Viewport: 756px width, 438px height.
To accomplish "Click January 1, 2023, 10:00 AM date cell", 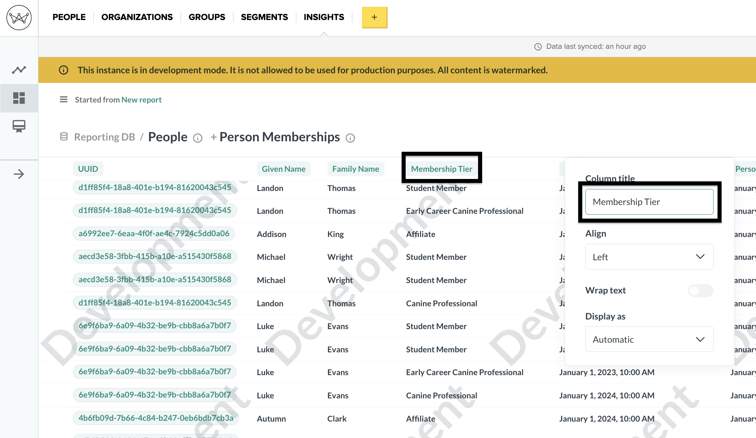I will (x=607, y=372).
